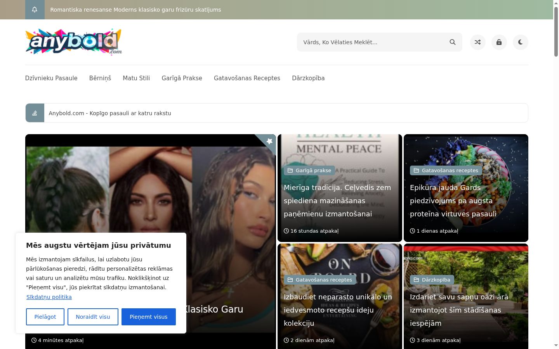Viewport: 559px width, 349px height.
Task: Open article 'Izbaudiet neparasto unikālo' recipes
Action: pyautogui.click(x=338, y=310)
